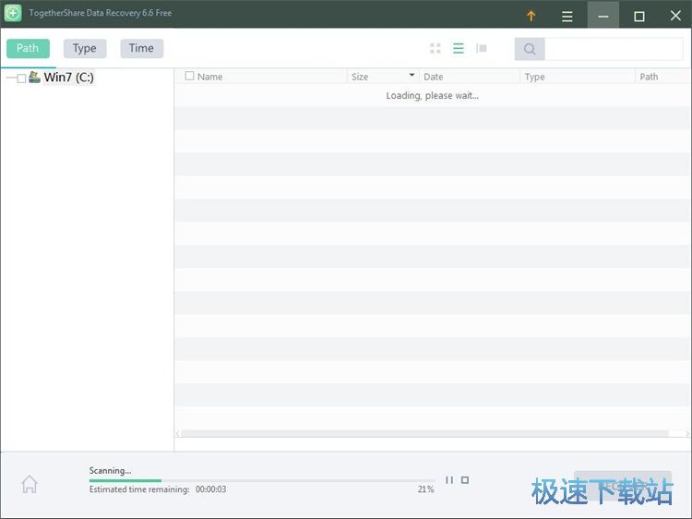Click the Size column sort arrow
Image resolution: width=692 pixels, height=519 pixels.
[412, 76]
